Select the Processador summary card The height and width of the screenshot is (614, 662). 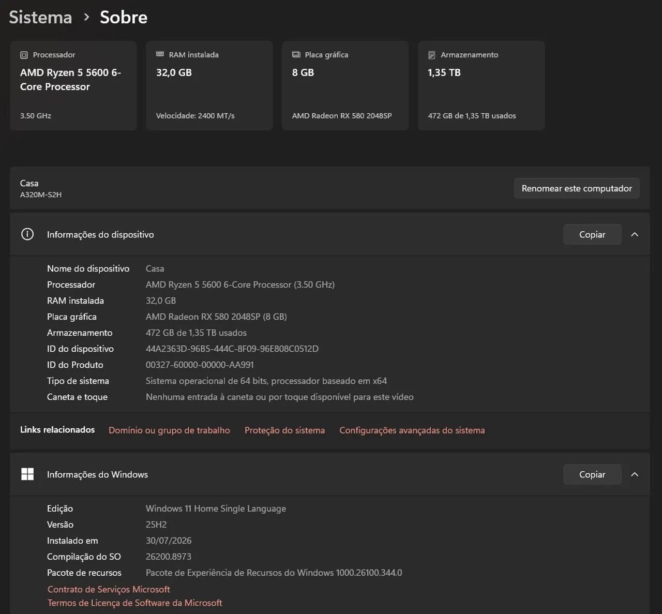[73, 85]
